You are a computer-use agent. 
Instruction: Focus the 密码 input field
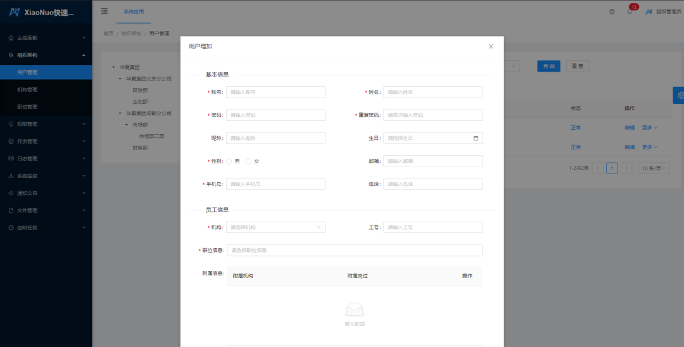275,115
